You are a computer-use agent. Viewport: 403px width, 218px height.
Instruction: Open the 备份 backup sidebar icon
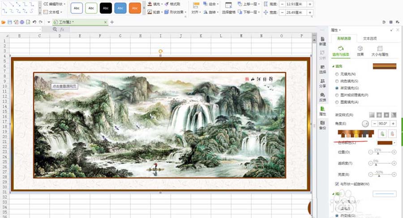point(322,125)
